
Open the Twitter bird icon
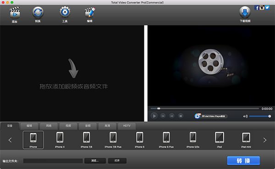[x=267, y=7]
